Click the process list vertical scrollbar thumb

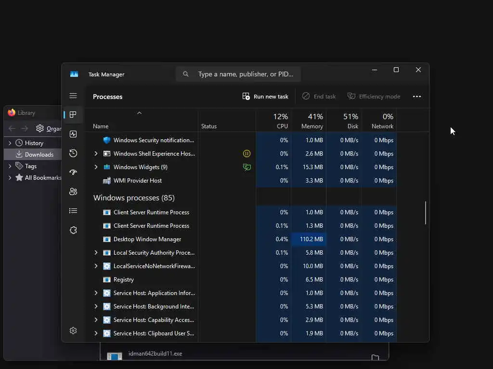pyautogui.click(x=426, y=213)
